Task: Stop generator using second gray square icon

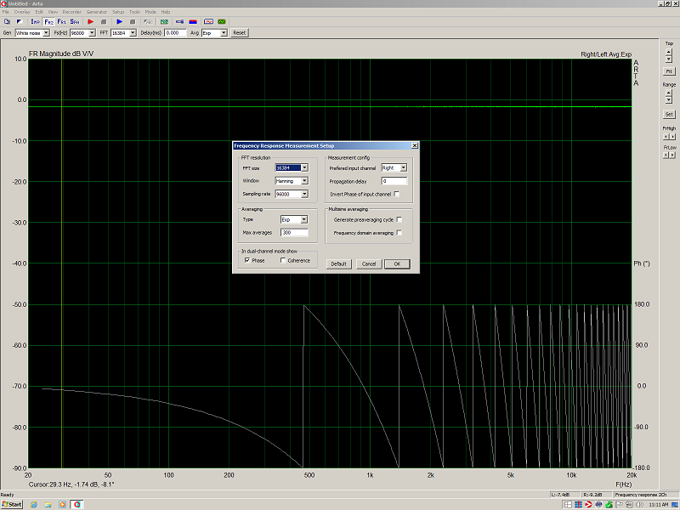Action: point(133,21)
